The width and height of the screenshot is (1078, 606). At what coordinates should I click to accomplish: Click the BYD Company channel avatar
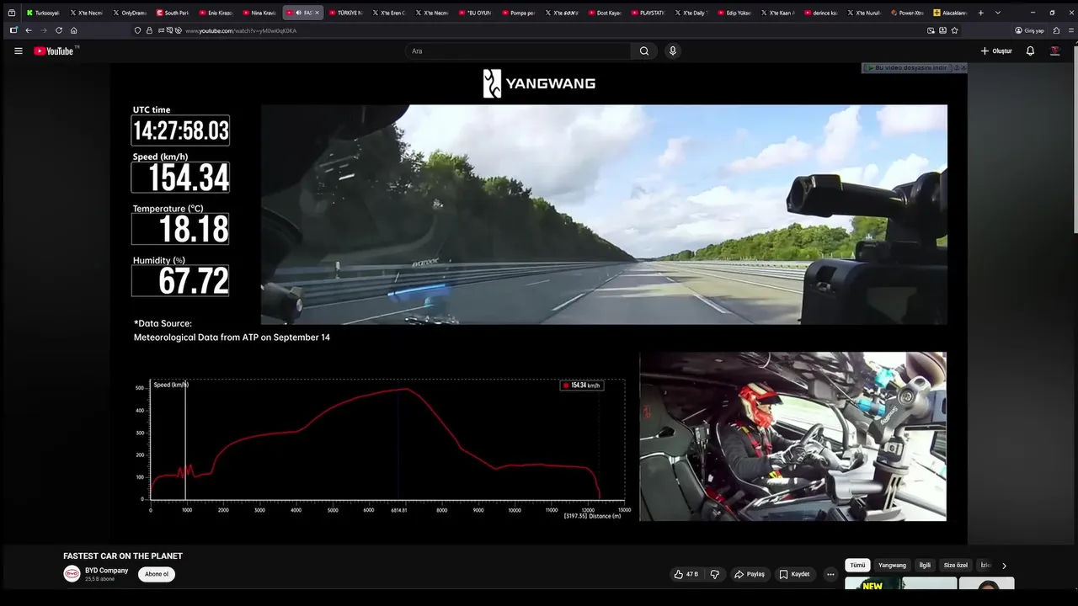click(72, 574)
